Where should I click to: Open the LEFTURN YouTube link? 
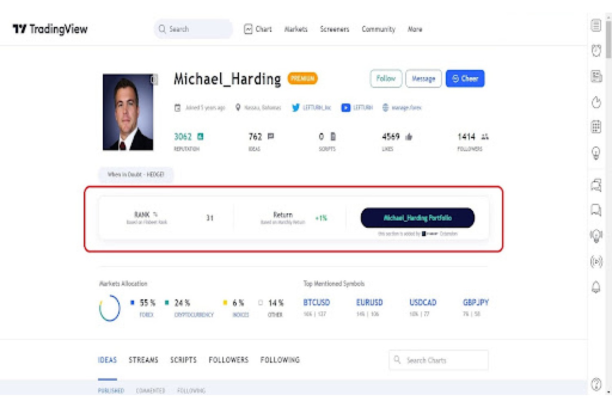[363, 108]
